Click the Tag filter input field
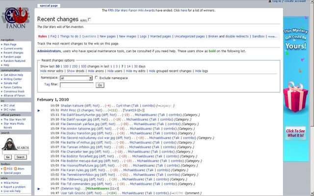 77,85
